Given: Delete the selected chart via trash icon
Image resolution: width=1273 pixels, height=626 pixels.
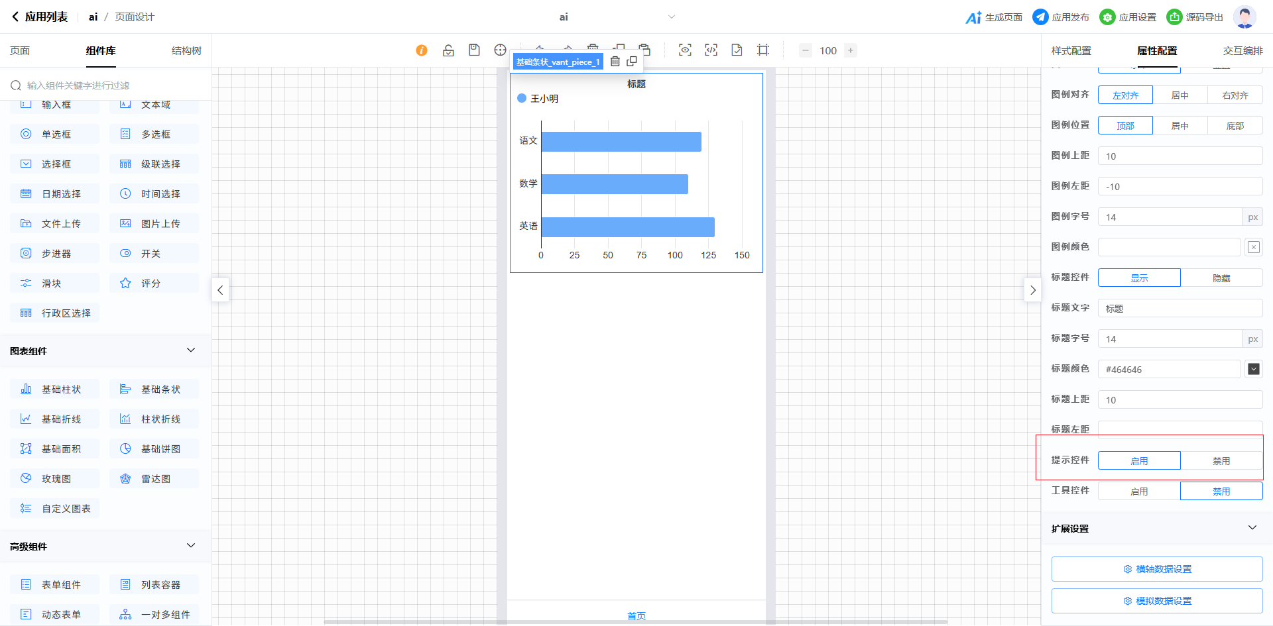Looking at the screenshot, I should (x=615, y=62).
